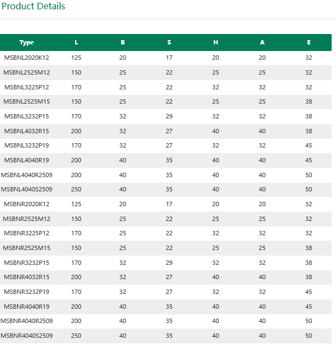The image size is (336, 351).
Task: Select the MSBNR3232P15 row label
Action: tap(27, 263)
